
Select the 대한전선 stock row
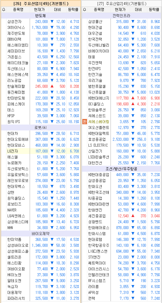coord(121,163)
